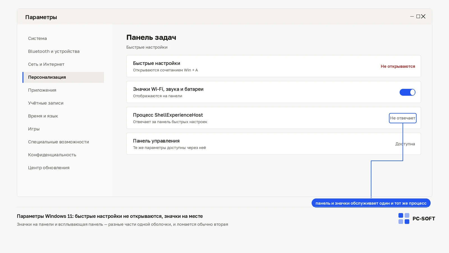This screenshot has width=449, height=253.
Task: Toggle Значки Wi-Fi, звука и батареи switch
Action: point(407,92)
